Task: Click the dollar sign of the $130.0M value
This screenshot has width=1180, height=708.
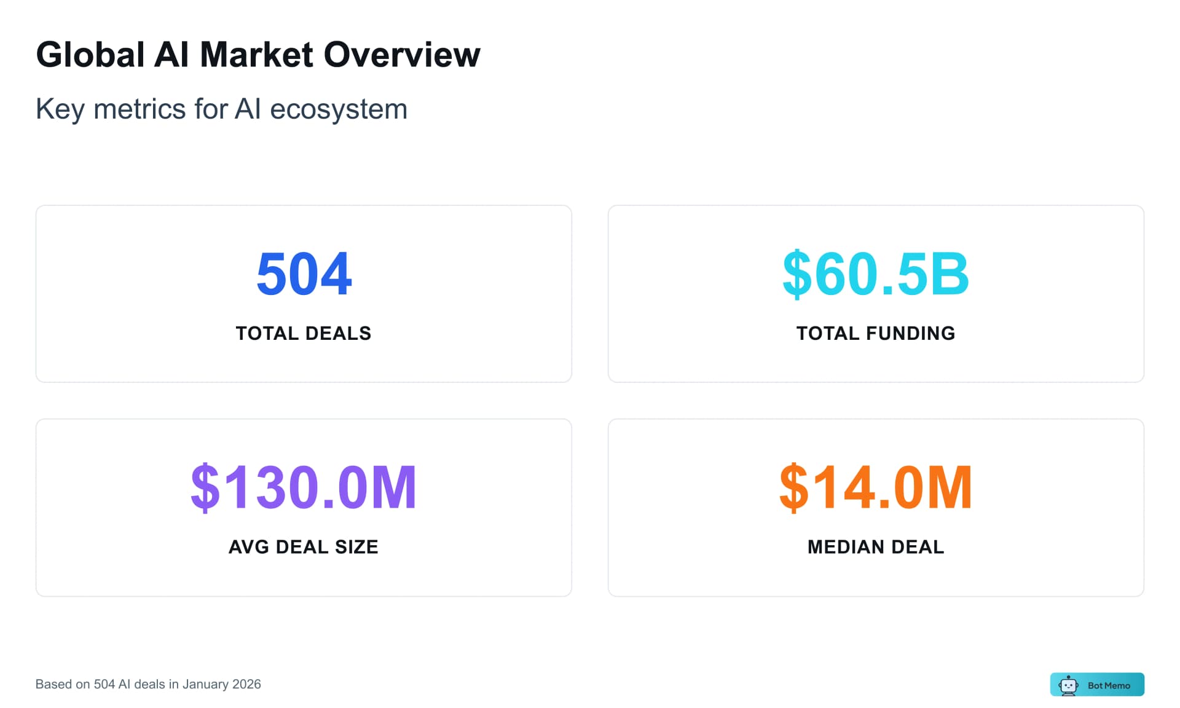Action: (203, 487)
